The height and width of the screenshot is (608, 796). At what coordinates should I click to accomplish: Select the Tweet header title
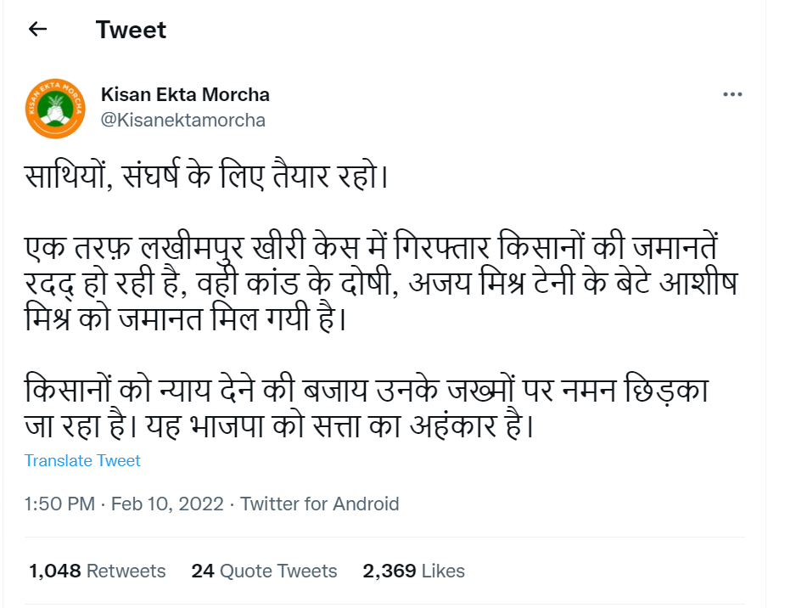coord(130,30)
